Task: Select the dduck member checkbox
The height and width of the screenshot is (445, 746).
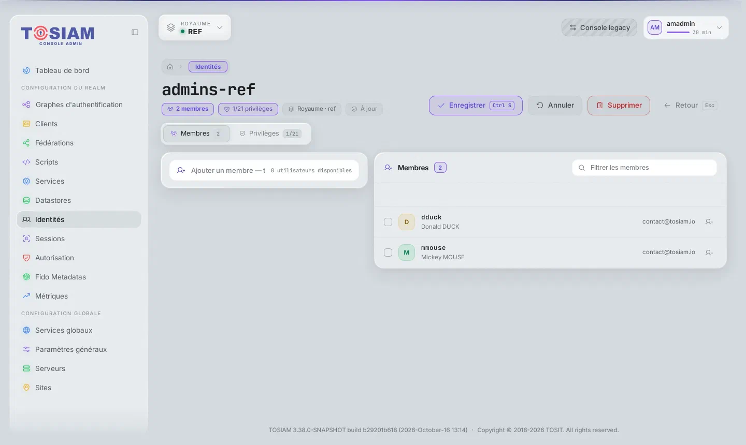Action: click(388, 222)
